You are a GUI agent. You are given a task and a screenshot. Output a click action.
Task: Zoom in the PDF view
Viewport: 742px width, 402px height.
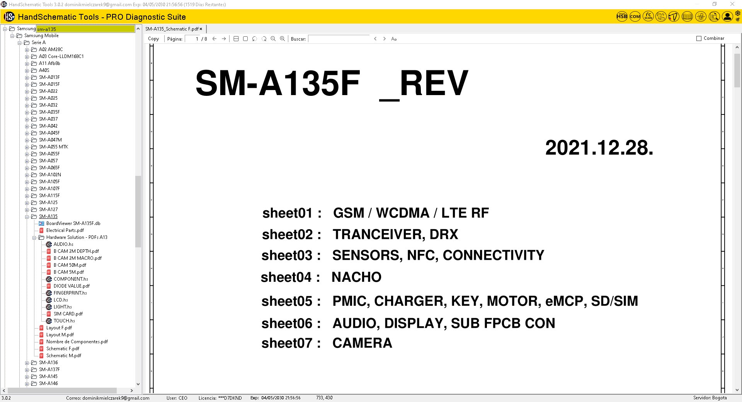(283, 39)
